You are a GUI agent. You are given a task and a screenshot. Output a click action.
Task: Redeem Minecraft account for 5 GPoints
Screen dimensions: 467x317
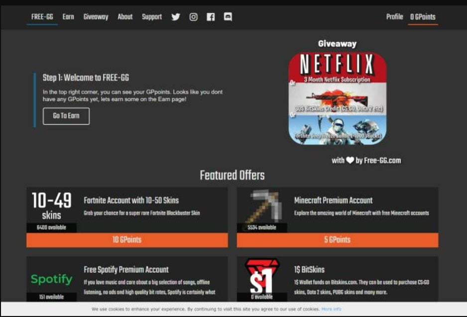click(338, 240)
